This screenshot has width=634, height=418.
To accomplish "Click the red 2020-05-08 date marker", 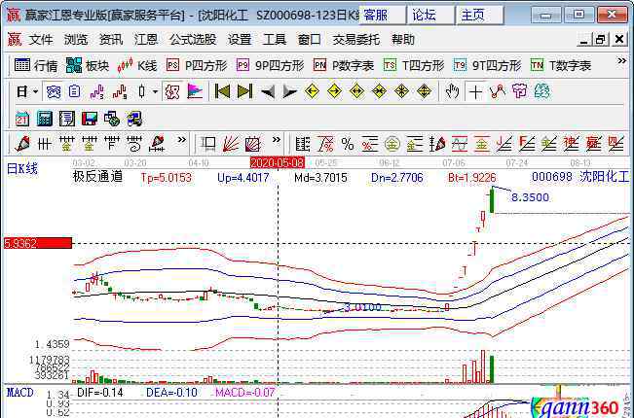I will coord(277,162).
